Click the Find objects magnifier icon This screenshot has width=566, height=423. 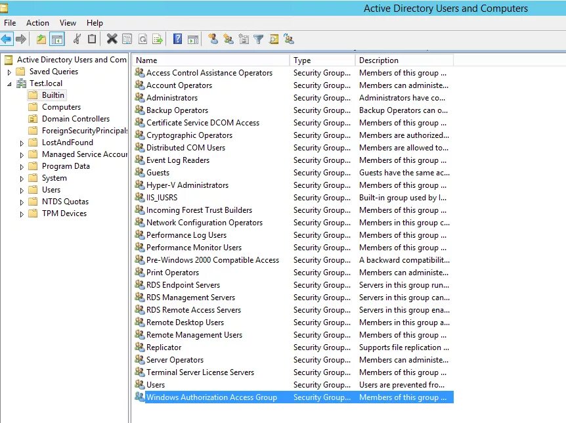274,39
